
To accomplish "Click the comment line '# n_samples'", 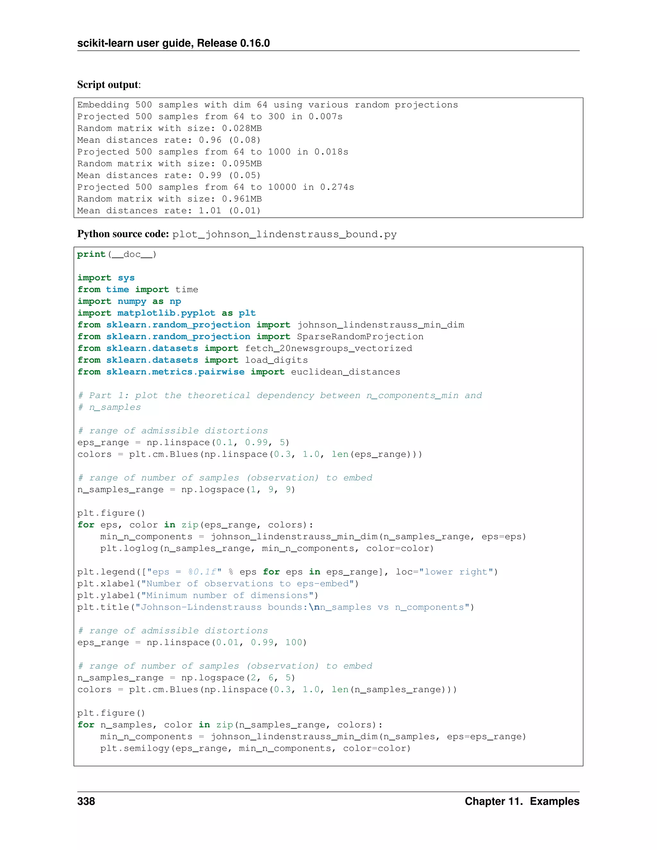I will (109, 407).
